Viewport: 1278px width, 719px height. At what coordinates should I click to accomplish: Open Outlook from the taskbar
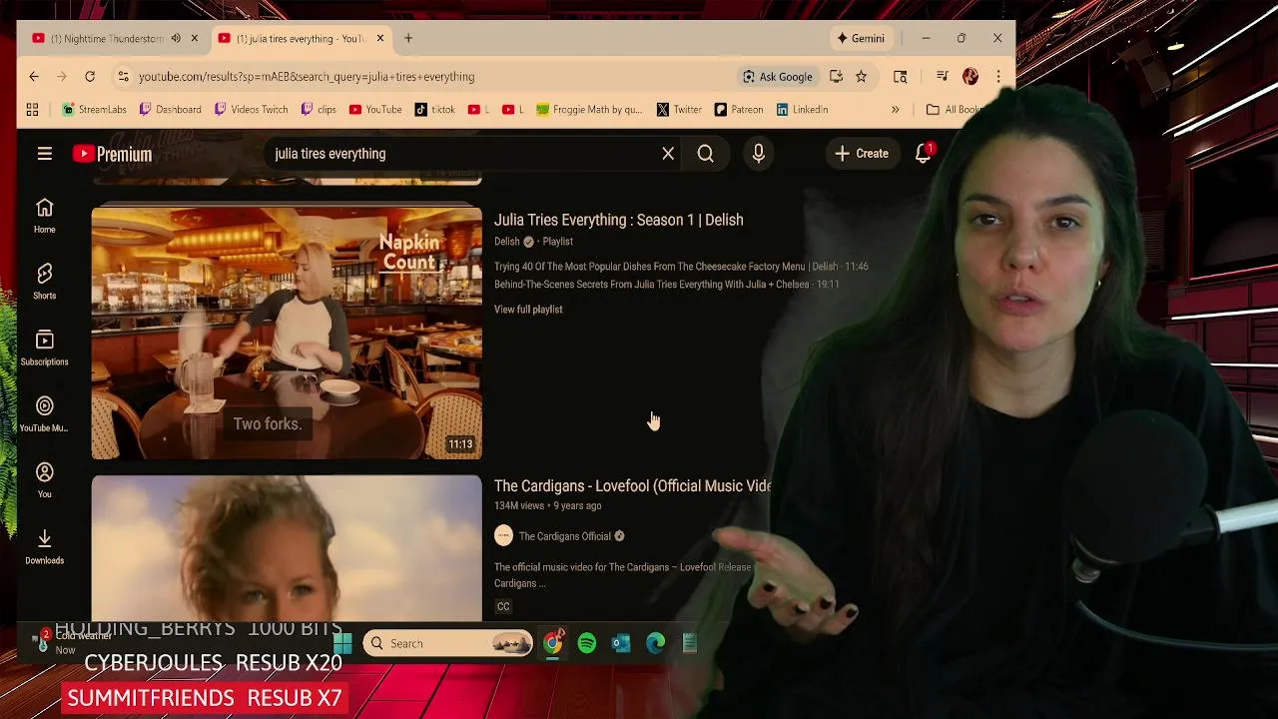[621, 644]
